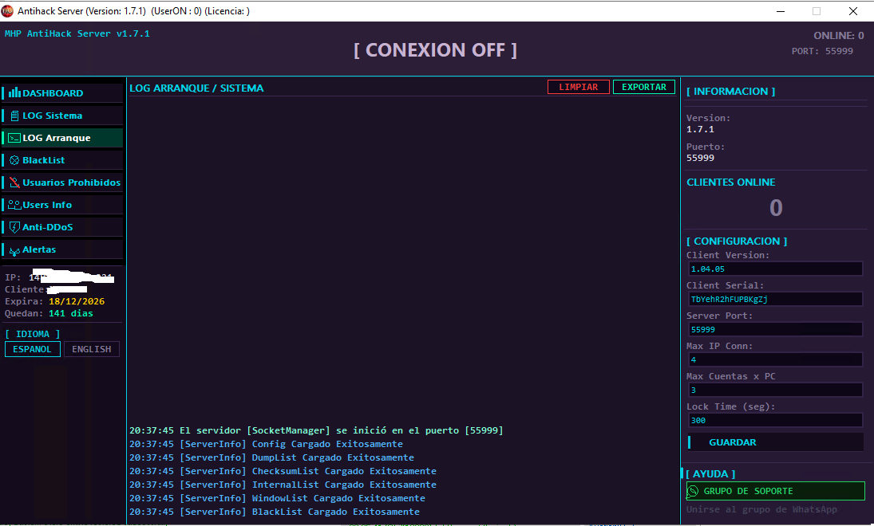874x526 pixels.
Task: Click the Users Info people icon
Action: (14, 205)
